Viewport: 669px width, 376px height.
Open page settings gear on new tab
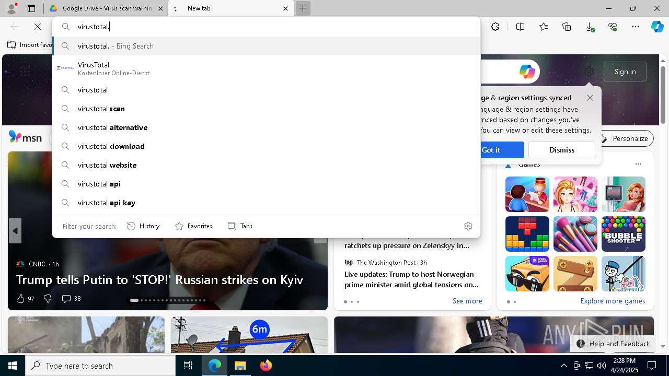(x=589, y=72)
